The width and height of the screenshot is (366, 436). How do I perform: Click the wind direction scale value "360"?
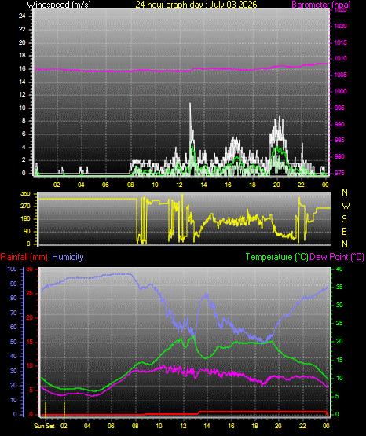tap(25, 194)
